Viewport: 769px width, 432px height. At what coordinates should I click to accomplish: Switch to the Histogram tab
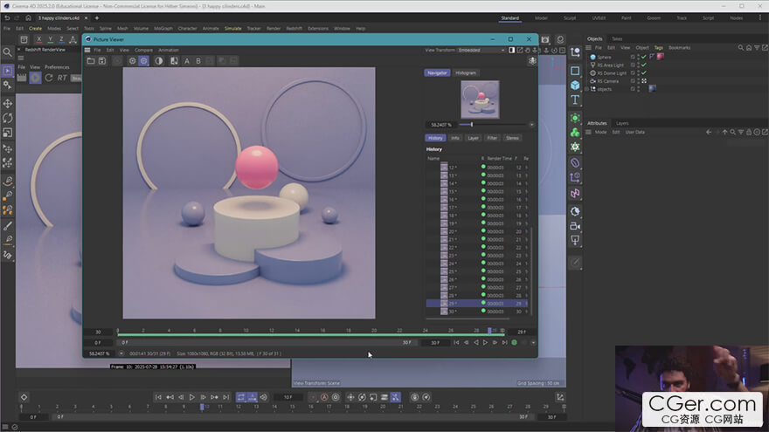tap(466, 72)
